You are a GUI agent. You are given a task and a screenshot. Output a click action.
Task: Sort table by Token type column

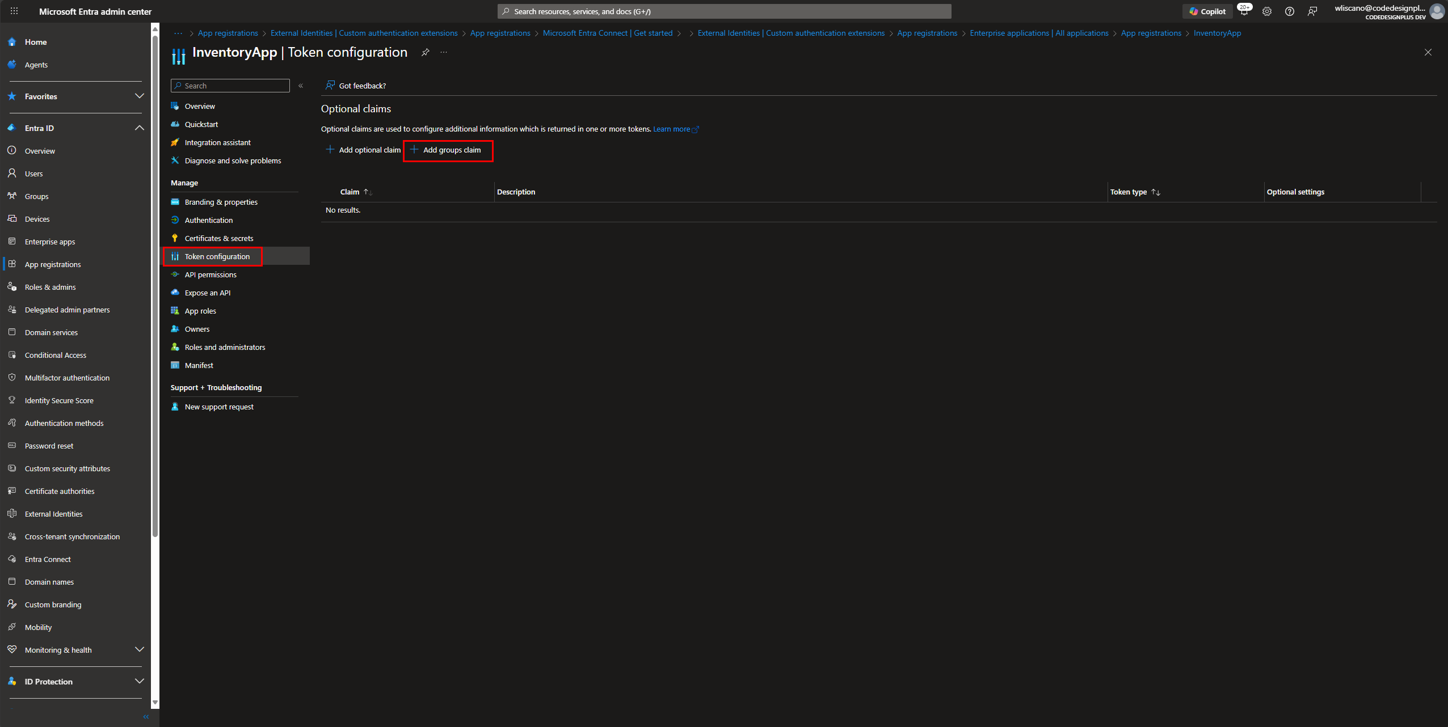[x=1135, y=192]
